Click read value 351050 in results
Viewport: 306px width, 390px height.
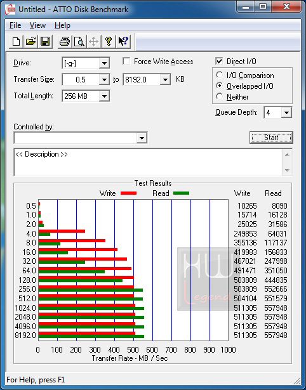point(276,270)
